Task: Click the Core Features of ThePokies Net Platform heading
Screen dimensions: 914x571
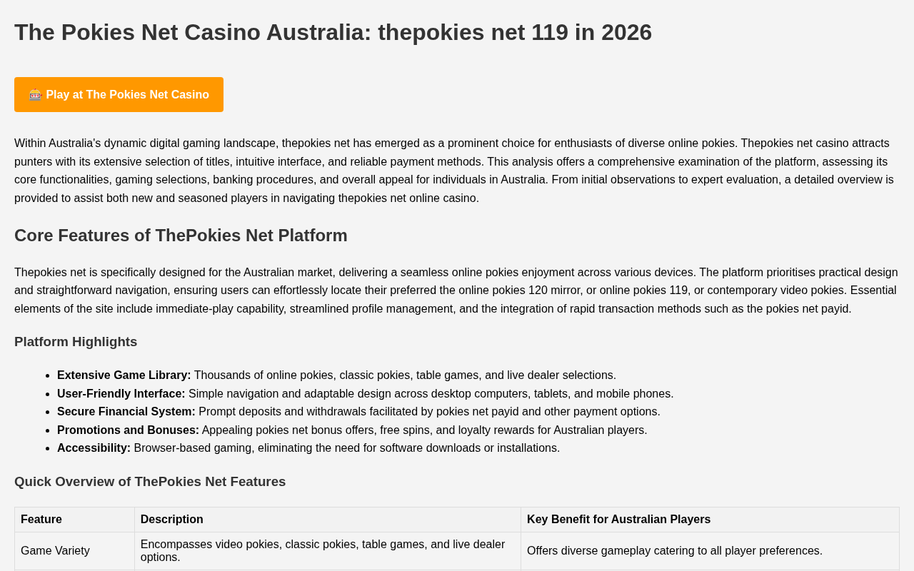Action: 181,236
